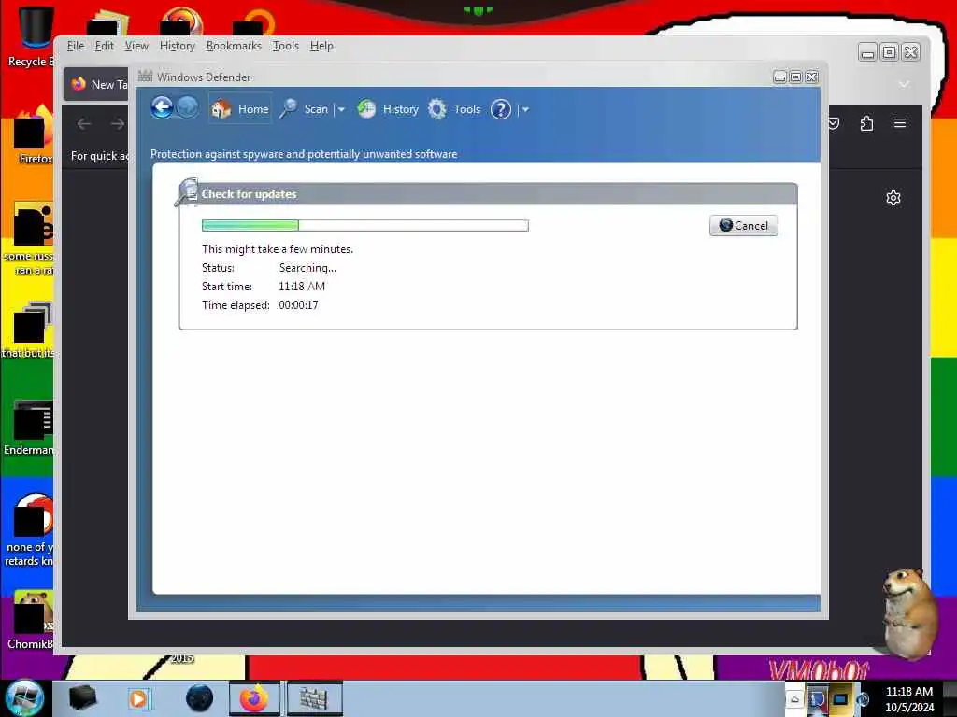Open the dark globe taskbar icon
The height and width of the screenshot is (717, 957).
tap(199, 698)
